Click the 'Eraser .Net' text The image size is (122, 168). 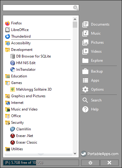[x=25, y=136]
